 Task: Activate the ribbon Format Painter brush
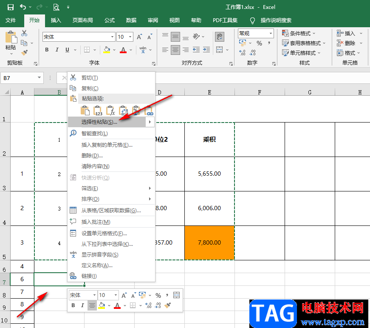pos(24,52)
